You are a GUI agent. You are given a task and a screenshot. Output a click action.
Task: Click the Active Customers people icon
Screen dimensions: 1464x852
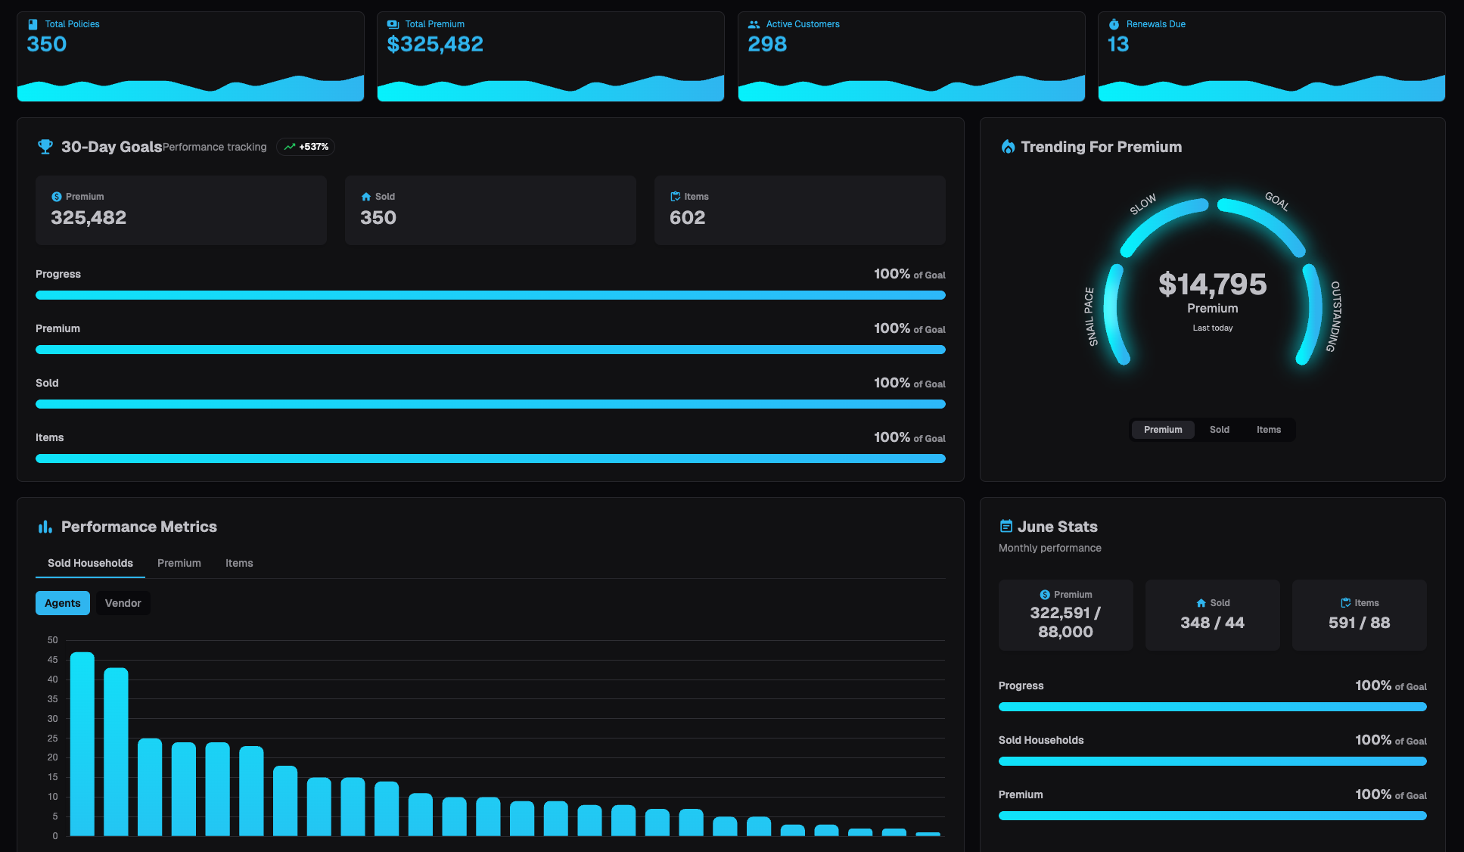(754, 24)
